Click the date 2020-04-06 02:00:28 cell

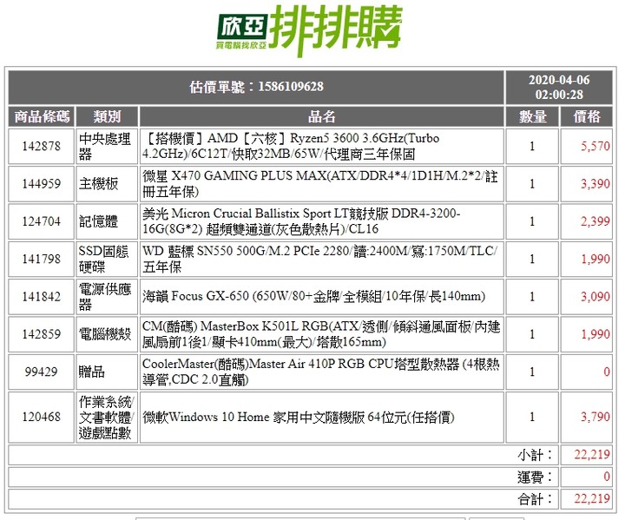(559, 88)
